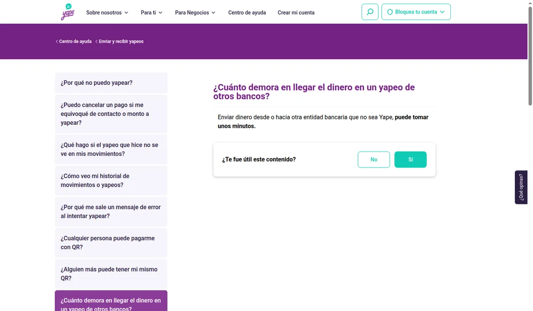Open the search magnifier button
533x311 pixels.
[370, 12]
